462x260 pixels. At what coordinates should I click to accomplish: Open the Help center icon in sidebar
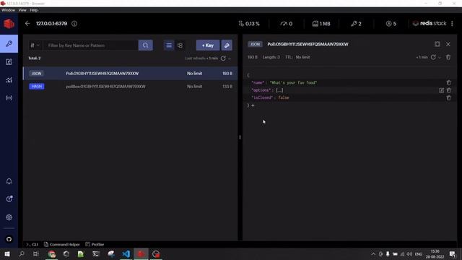9,199
